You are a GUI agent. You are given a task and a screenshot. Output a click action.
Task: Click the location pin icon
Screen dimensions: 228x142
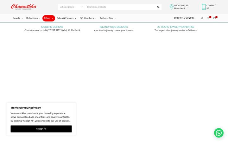[x=171, y=7]
